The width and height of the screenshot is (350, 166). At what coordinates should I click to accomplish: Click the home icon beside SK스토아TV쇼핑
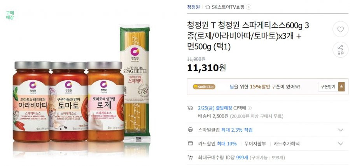[x=208, y=7]
